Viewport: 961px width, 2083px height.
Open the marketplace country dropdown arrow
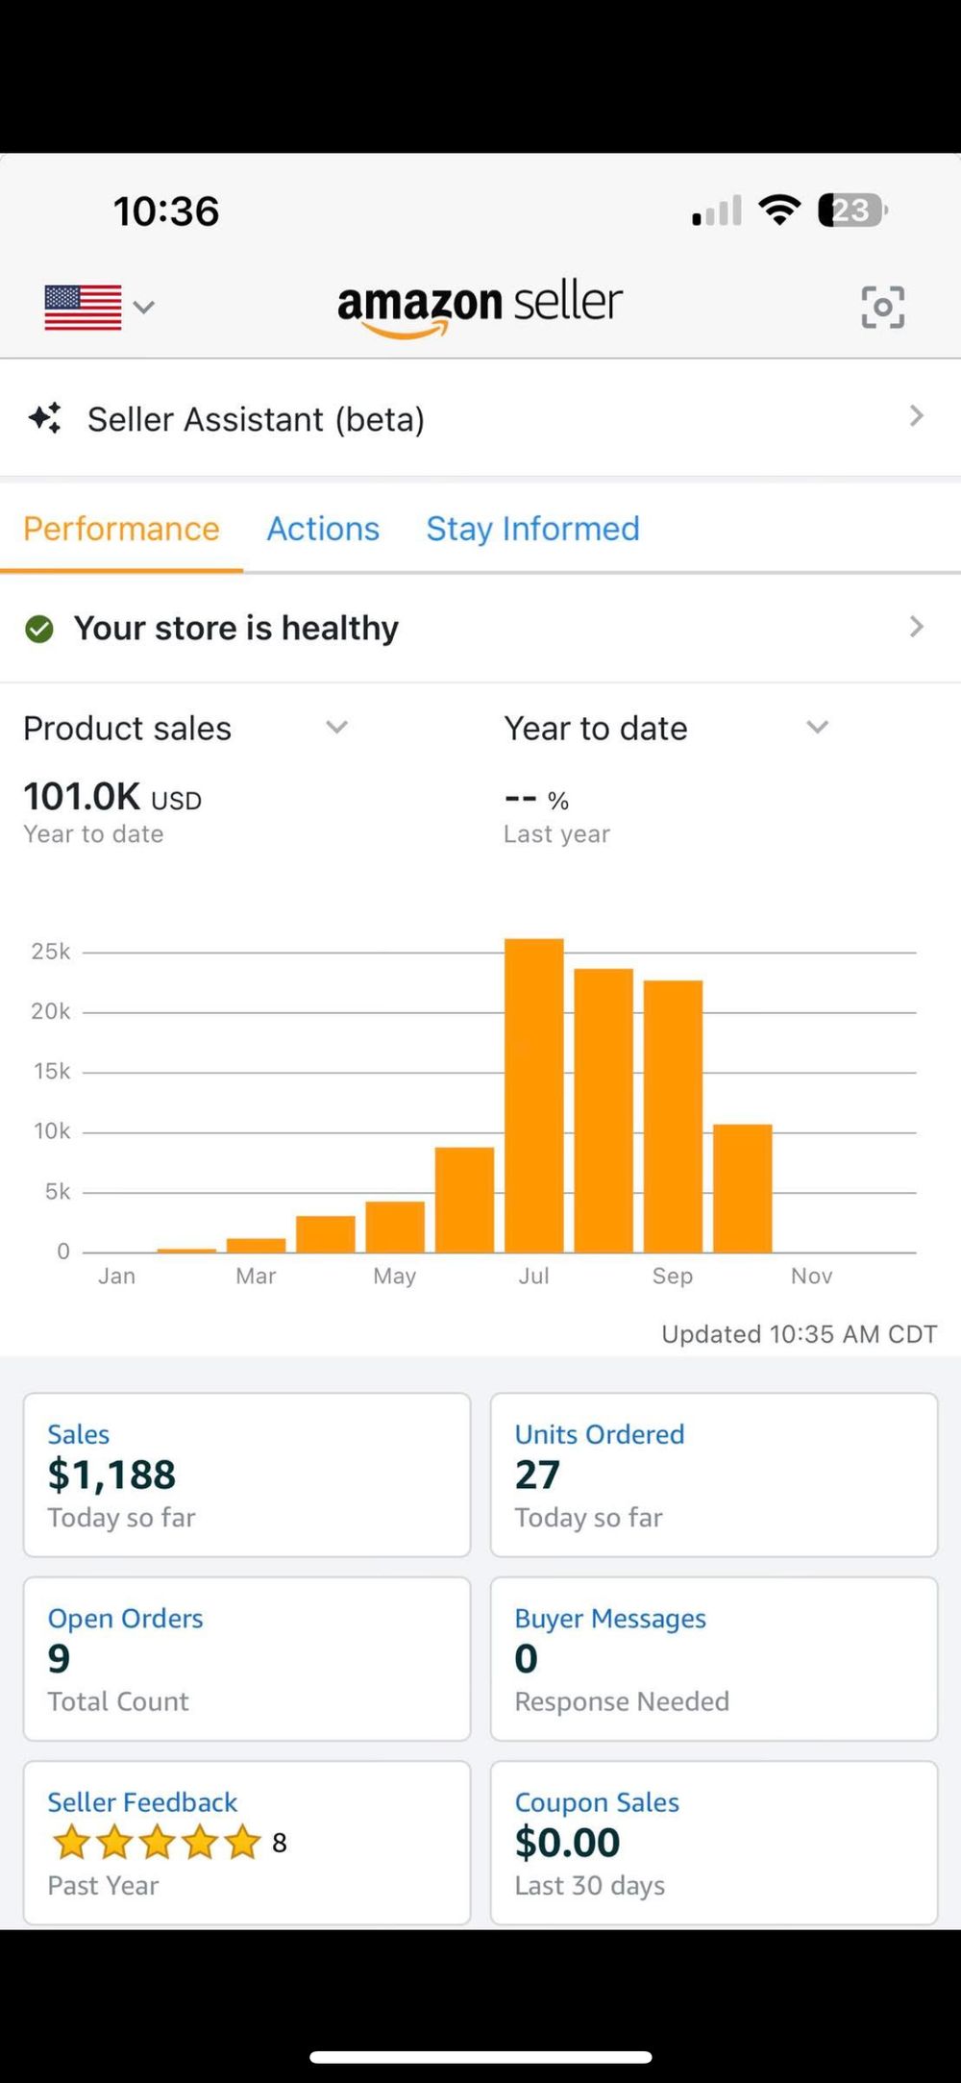[144, 308]
